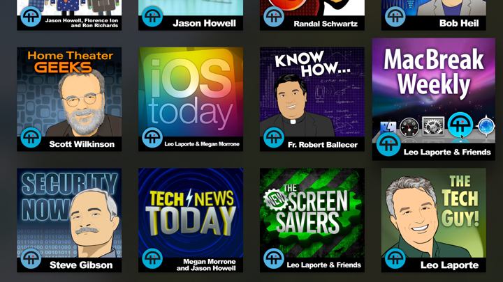Click Jason Howell, Florence Ion and Ron Richards caption
The image size is (503, 282).
point(82,23)
